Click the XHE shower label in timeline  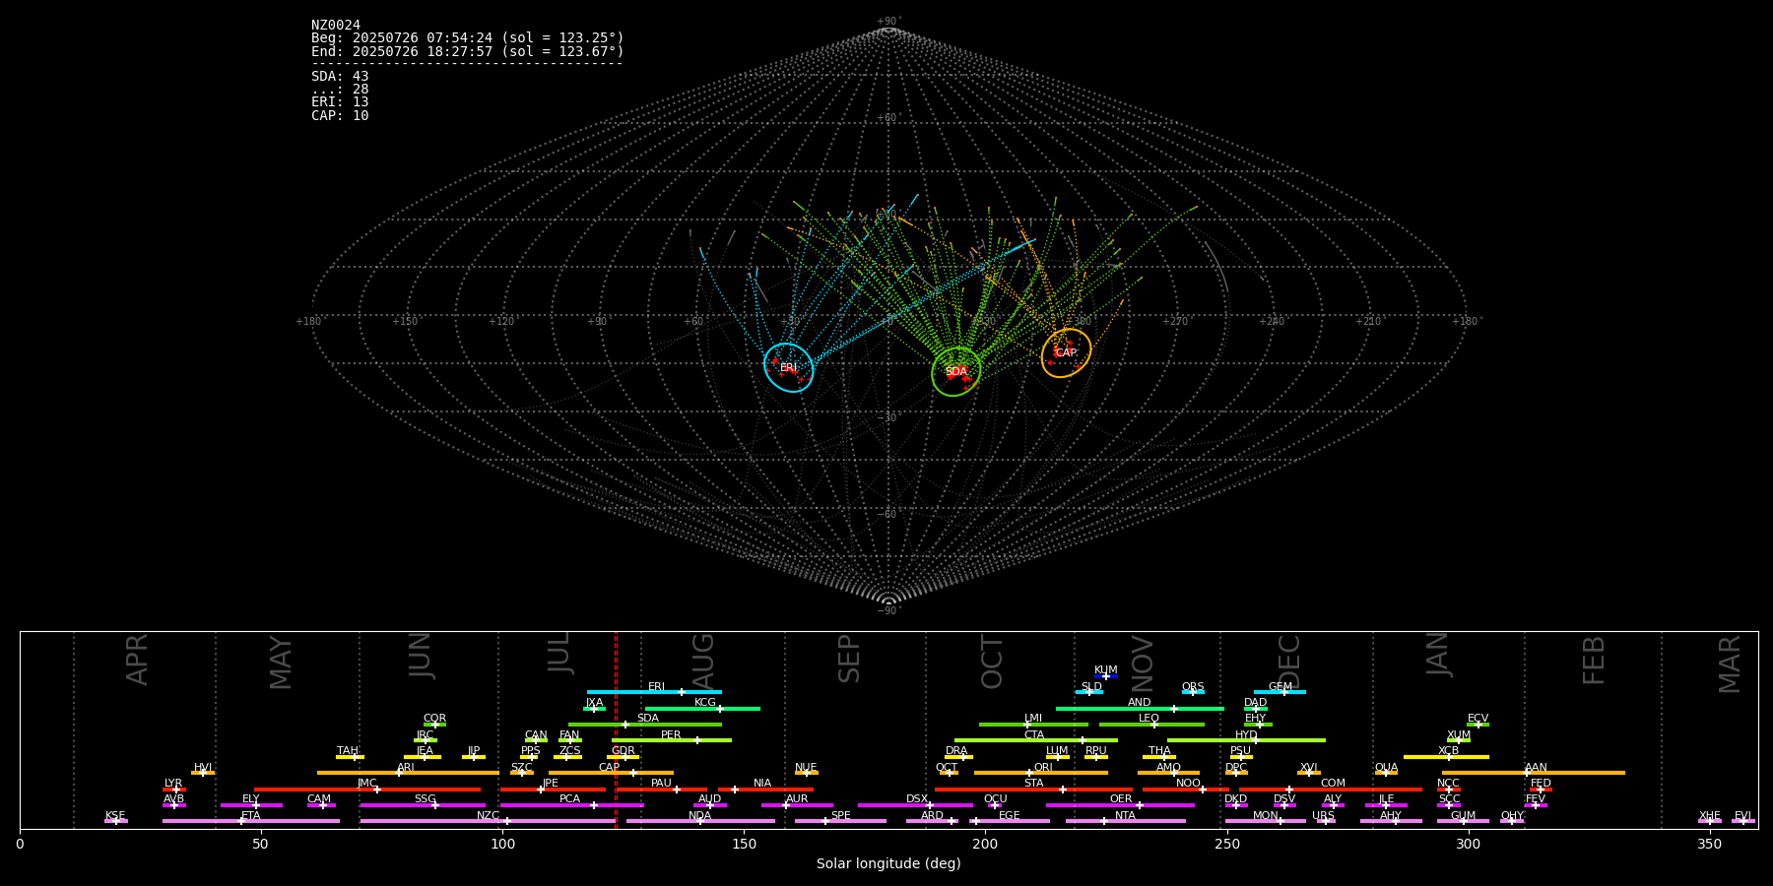coord(1710,816)
